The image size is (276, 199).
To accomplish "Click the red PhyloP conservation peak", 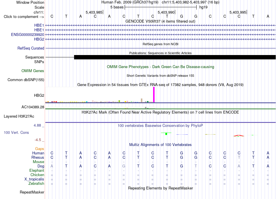I will (239, 136).
